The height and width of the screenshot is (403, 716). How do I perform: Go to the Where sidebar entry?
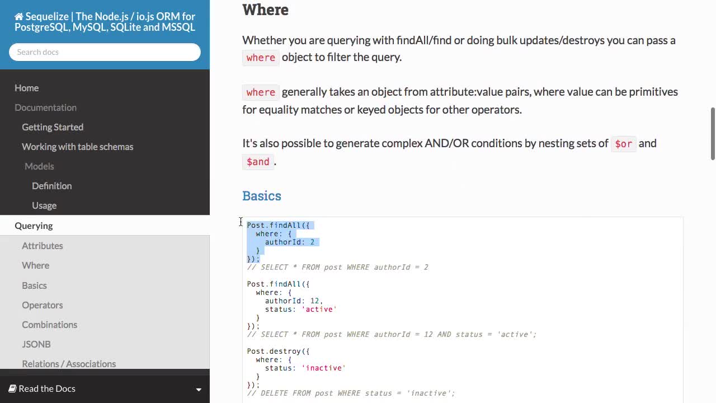tap(35, 265)
